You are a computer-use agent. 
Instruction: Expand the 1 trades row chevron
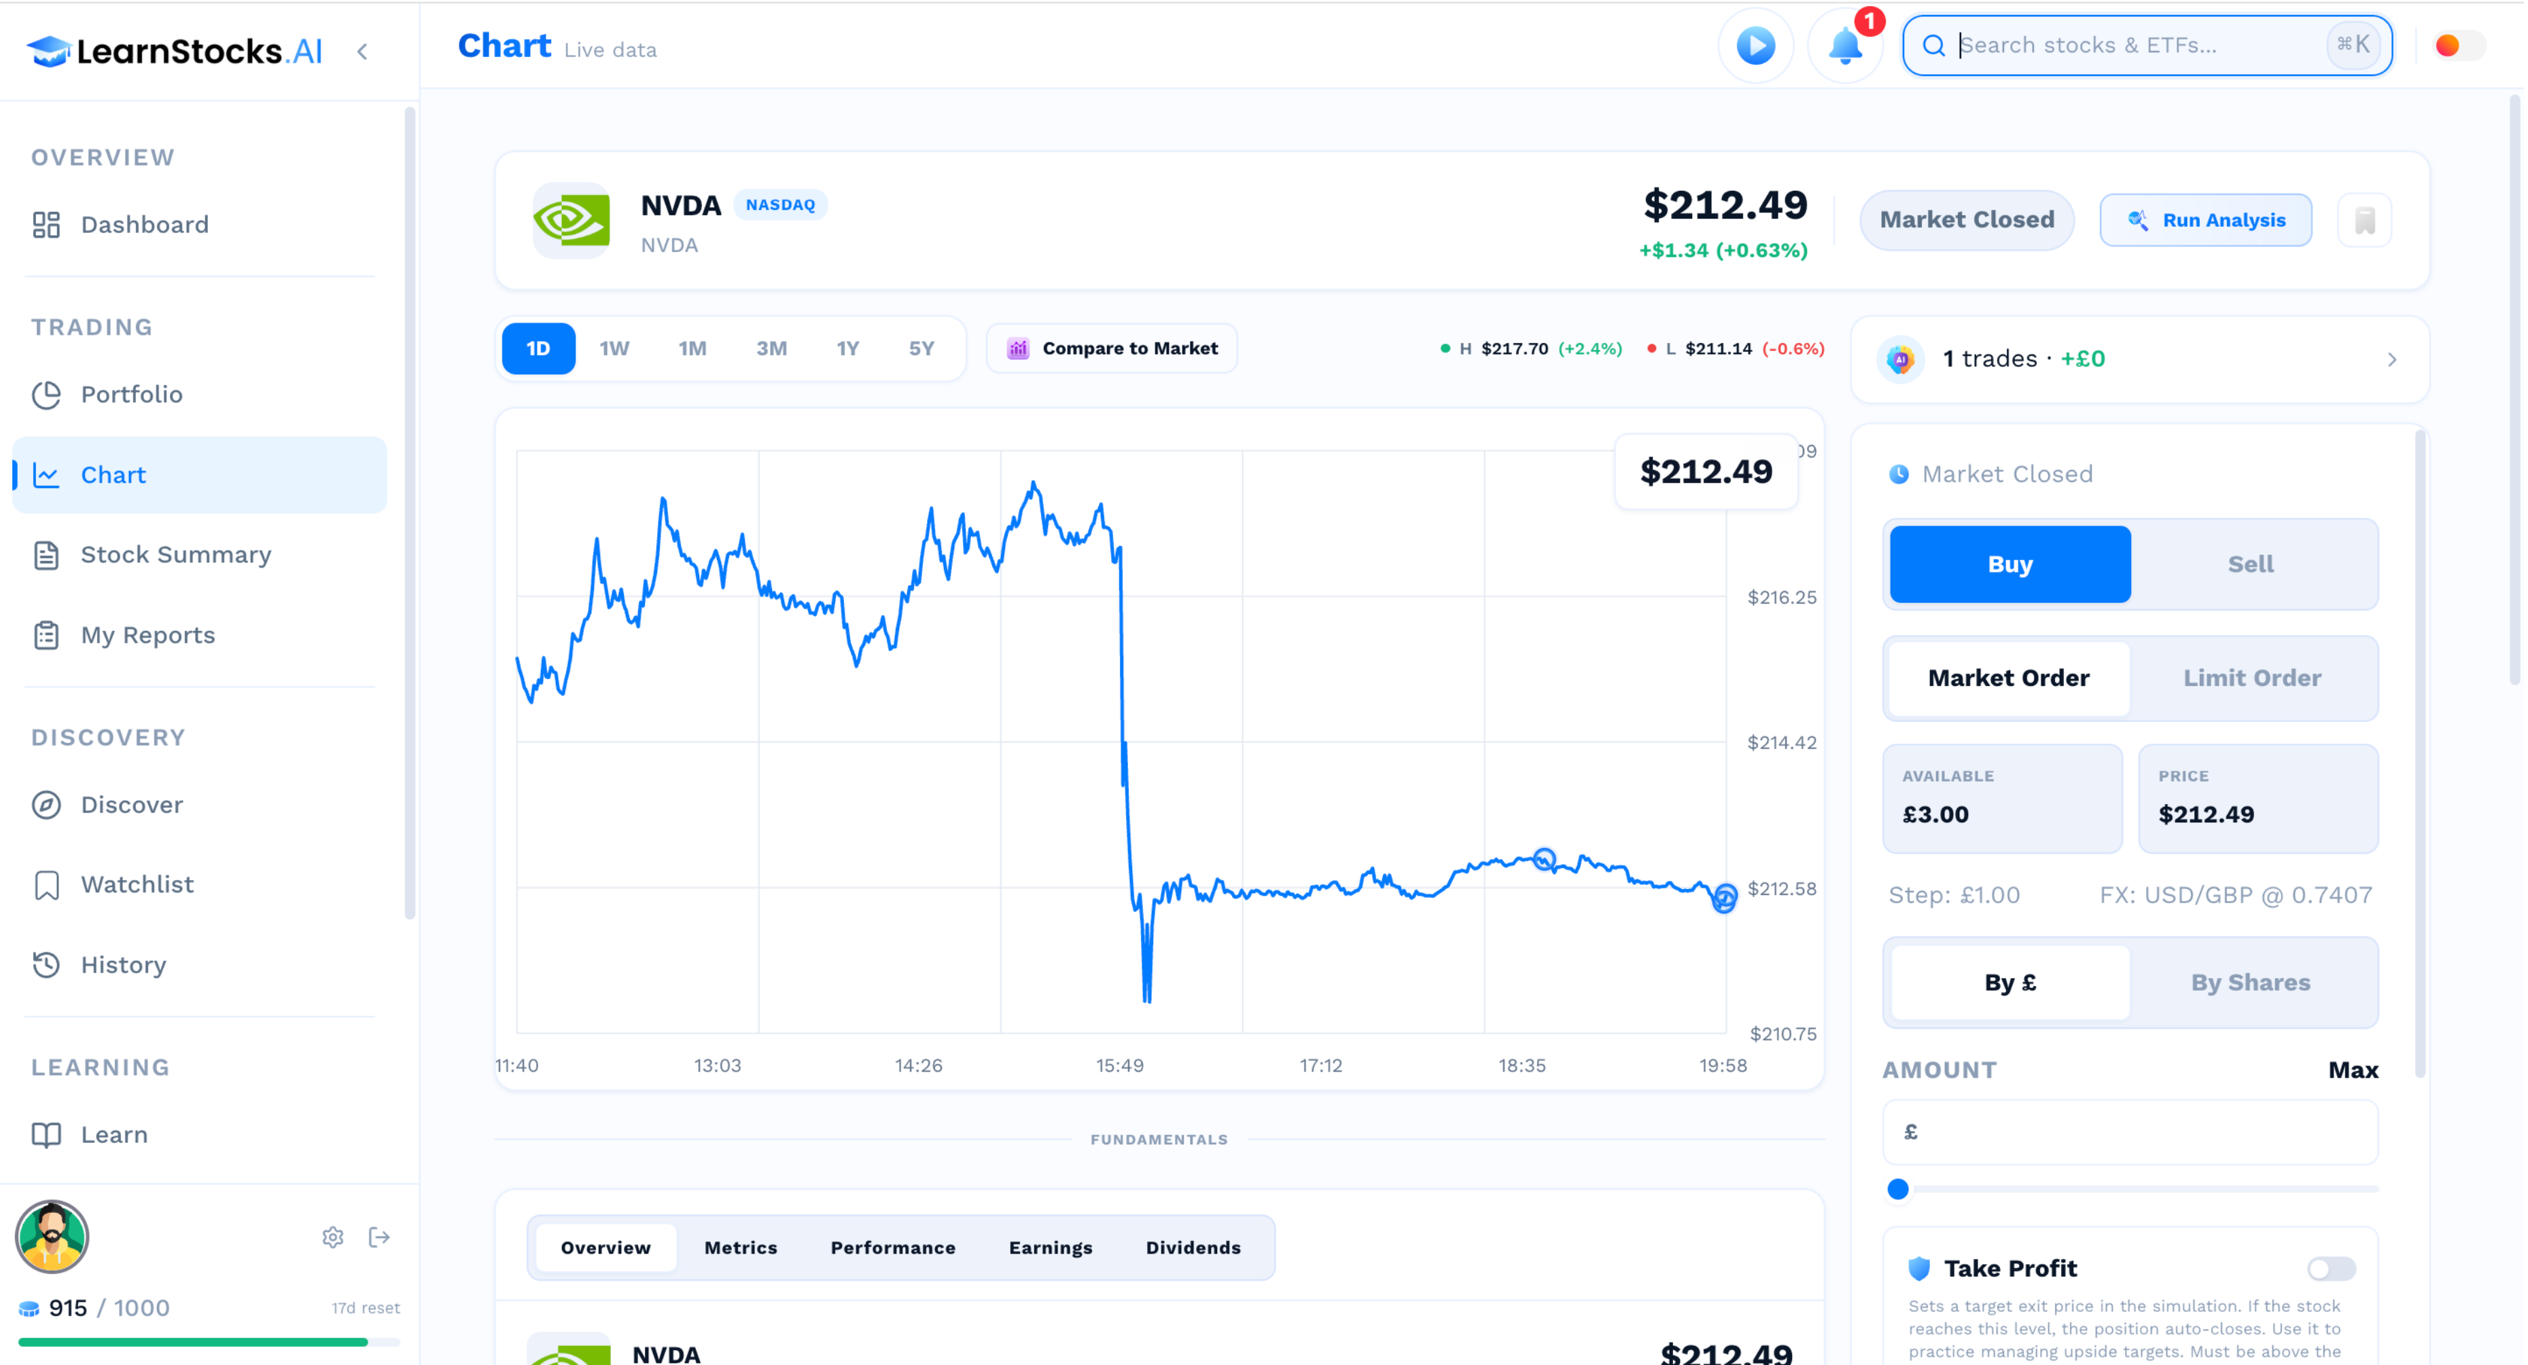(x=2391, y=359)
